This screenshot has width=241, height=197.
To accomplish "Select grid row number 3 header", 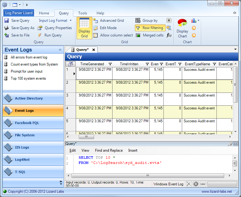I will (71, 99).
